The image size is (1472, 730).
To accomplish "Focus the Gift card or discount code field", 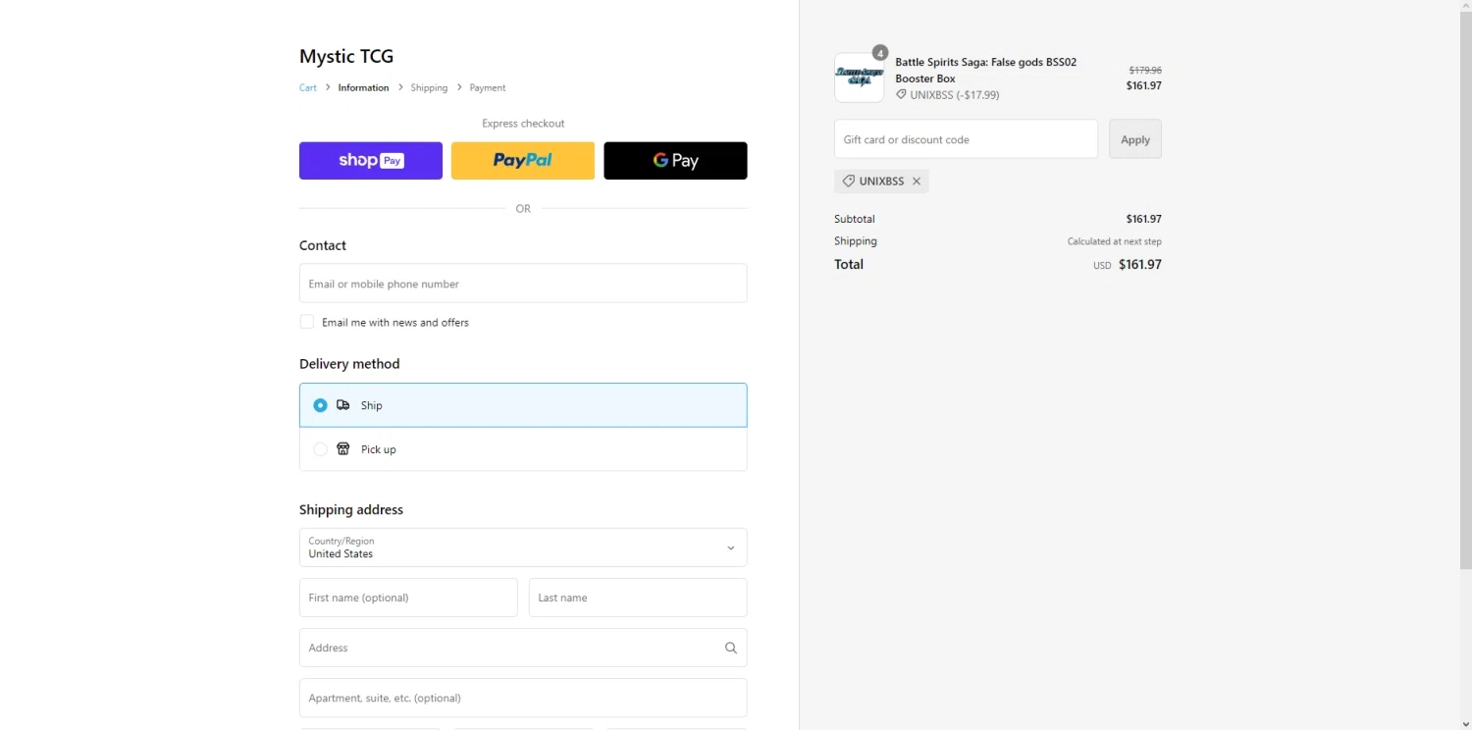I will point(966,139).
